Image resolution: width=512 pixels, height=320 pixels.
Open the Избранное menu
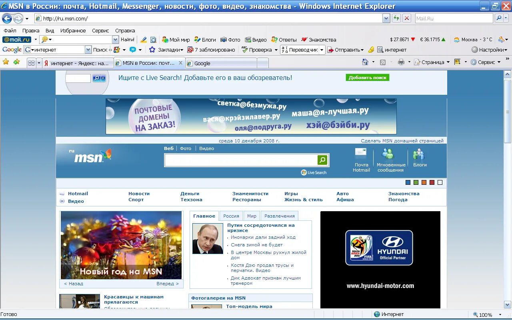[x=73, y=30]
